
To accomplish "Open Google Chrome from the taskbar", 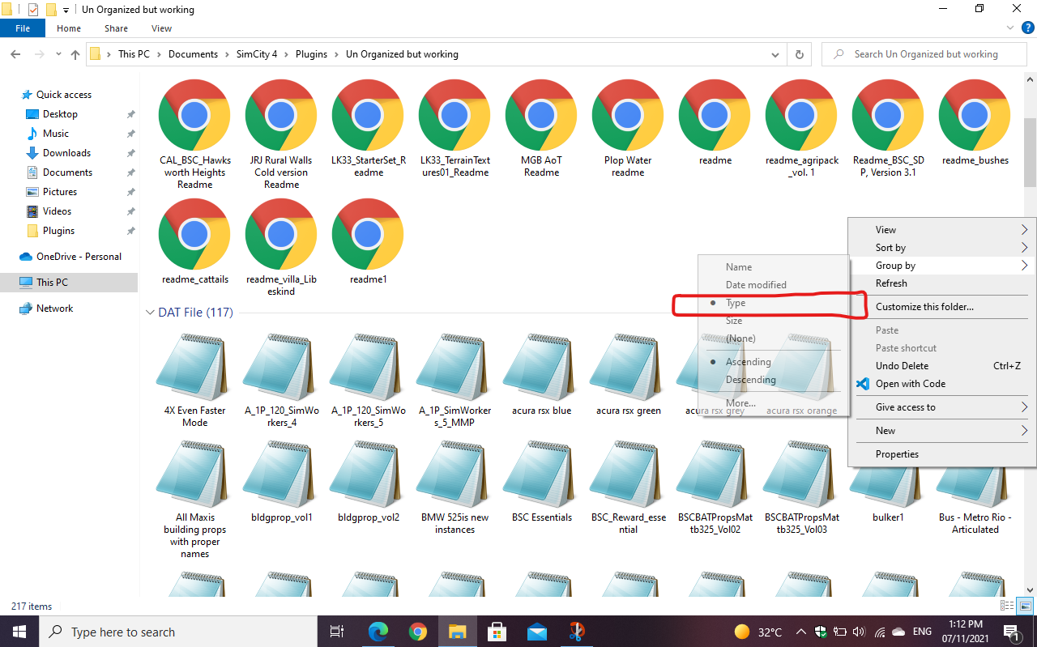I will tap(418, 632).
